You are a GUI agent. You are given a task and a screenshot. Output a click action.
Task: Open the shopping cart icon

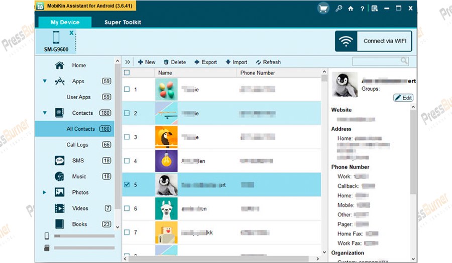click(x=324, y=8)
